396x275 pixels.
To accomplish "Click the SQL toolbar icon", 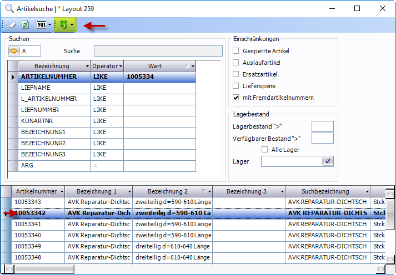I will (x=41, y=25).
